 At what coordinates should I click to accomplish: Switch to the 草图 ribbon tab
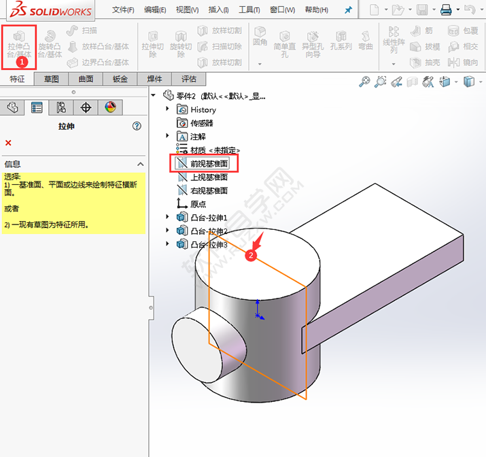pos(52,79)
